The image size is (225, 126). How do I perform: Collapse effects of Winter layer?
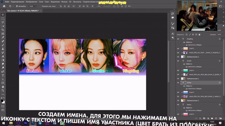click(x=222, y=83)
